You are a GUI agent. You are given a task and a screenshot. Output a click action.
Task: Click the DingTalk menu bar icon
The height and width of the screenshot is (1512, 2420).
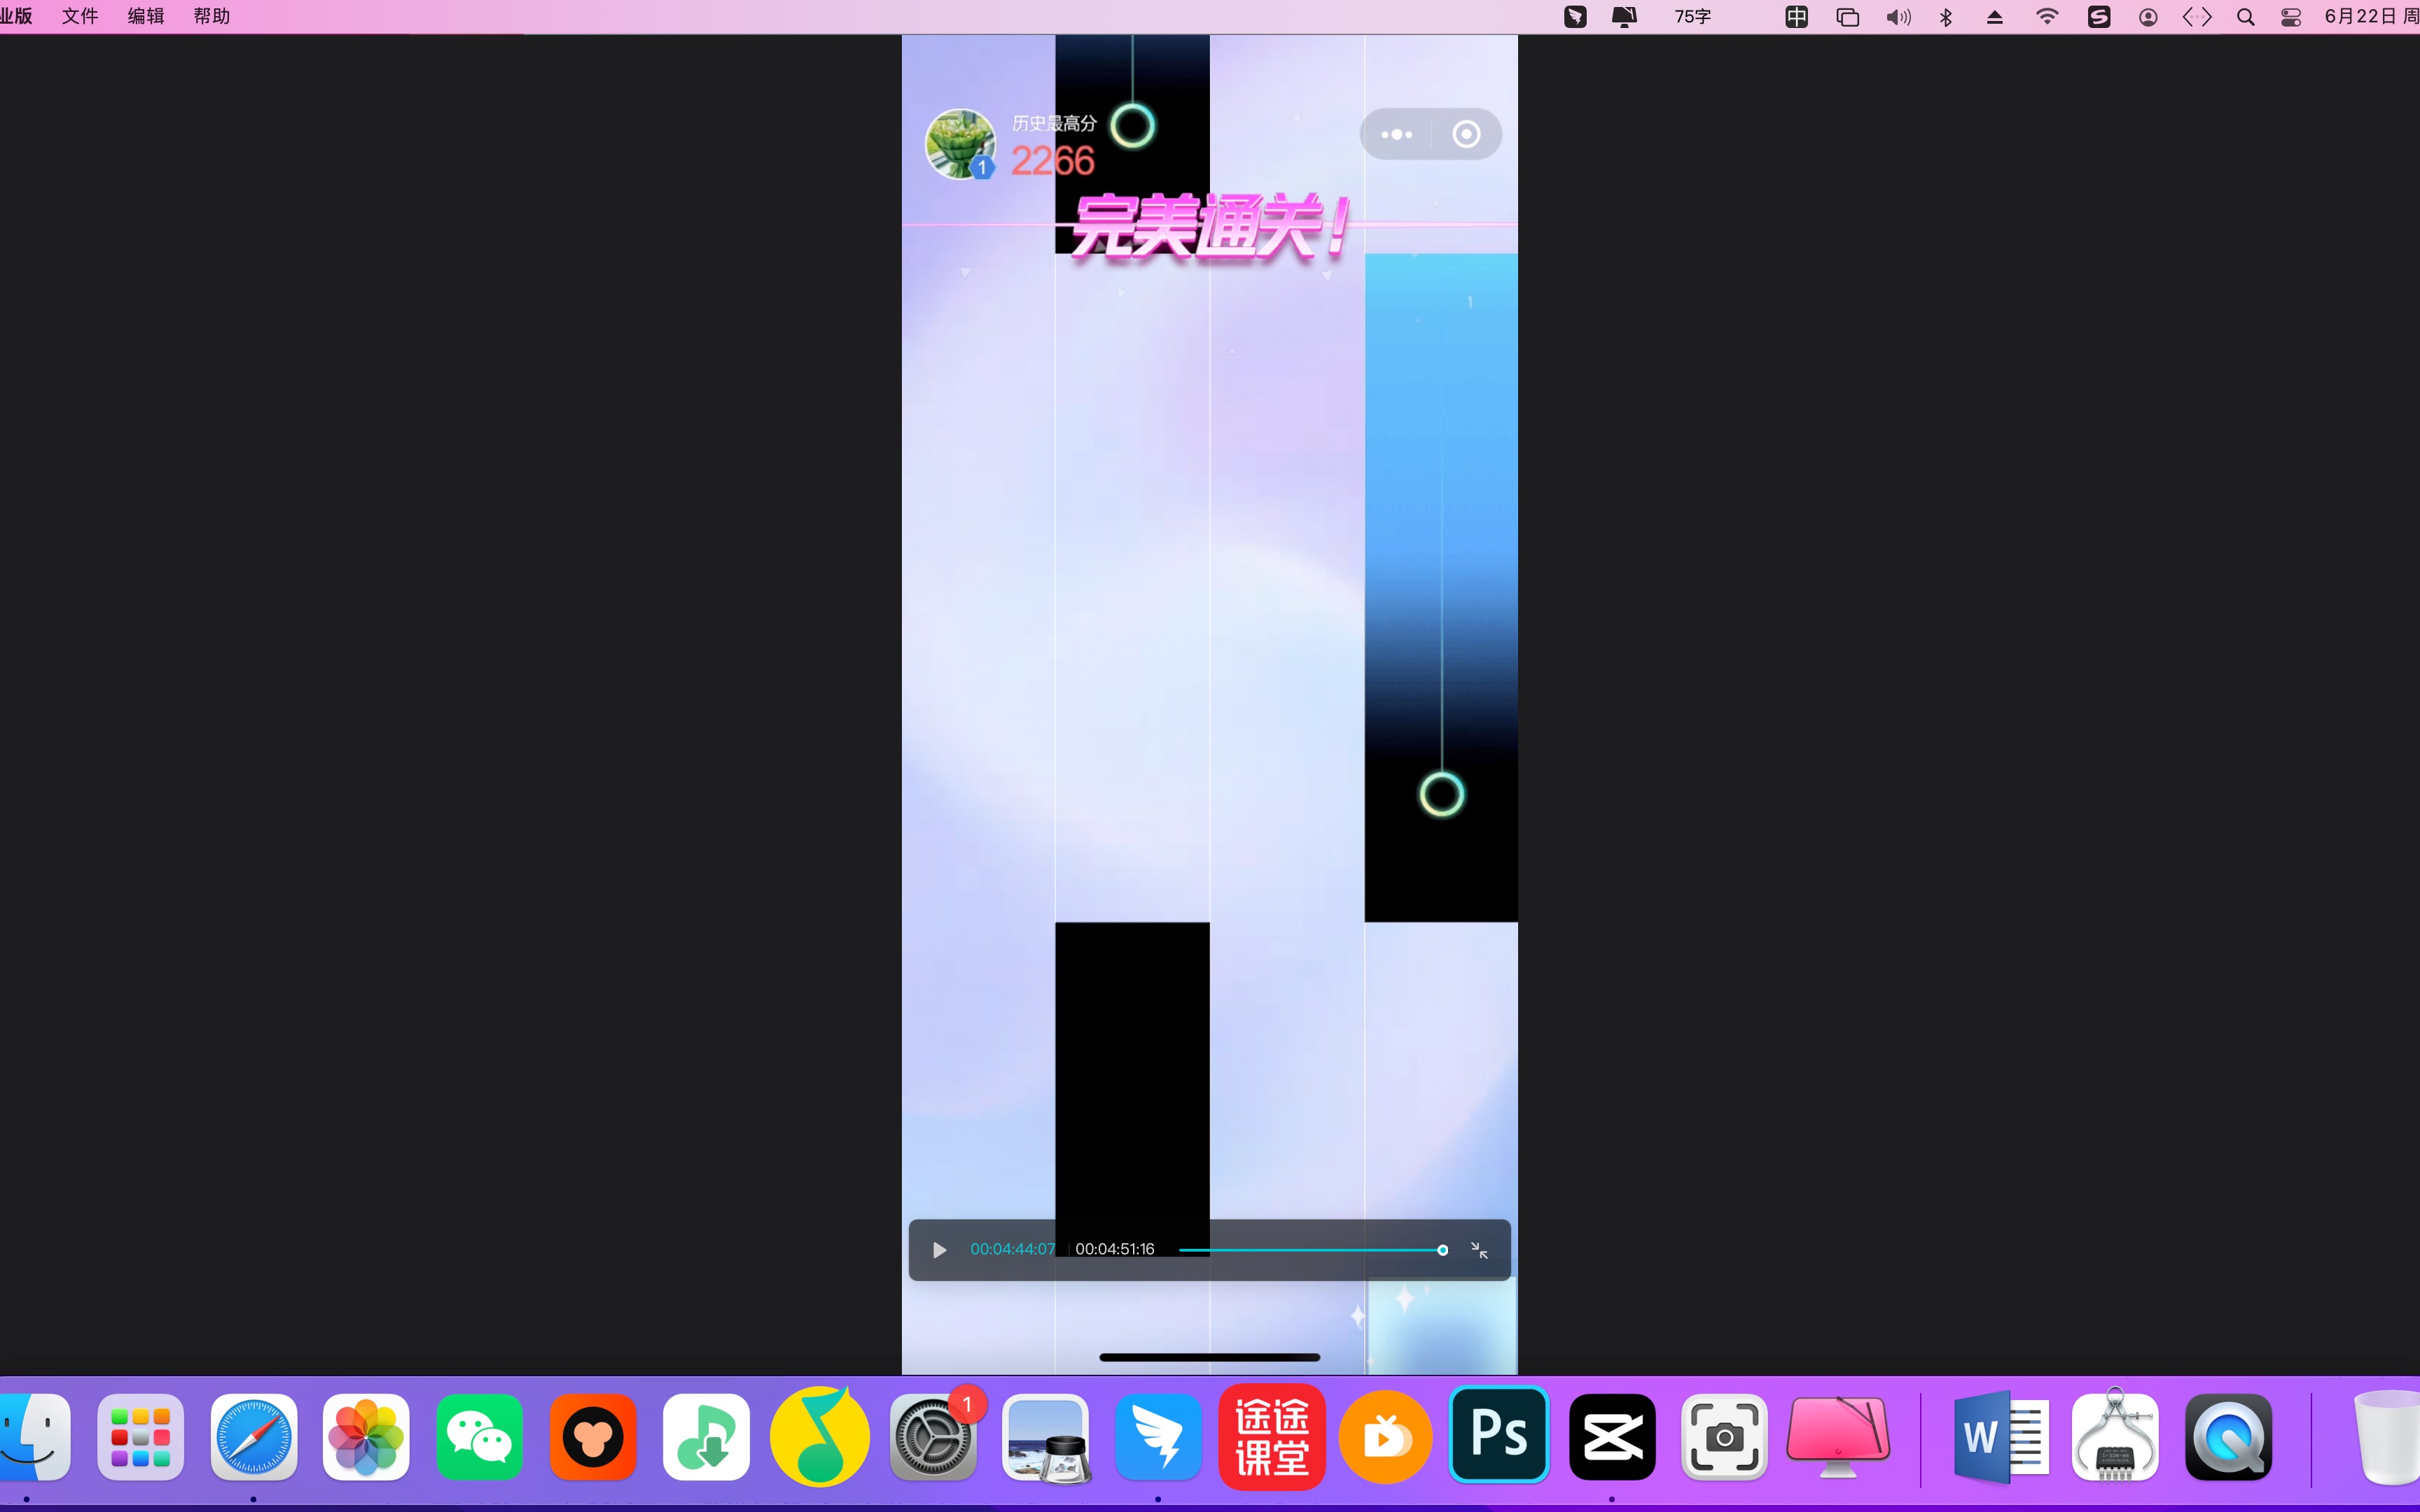click(1575, 17)
